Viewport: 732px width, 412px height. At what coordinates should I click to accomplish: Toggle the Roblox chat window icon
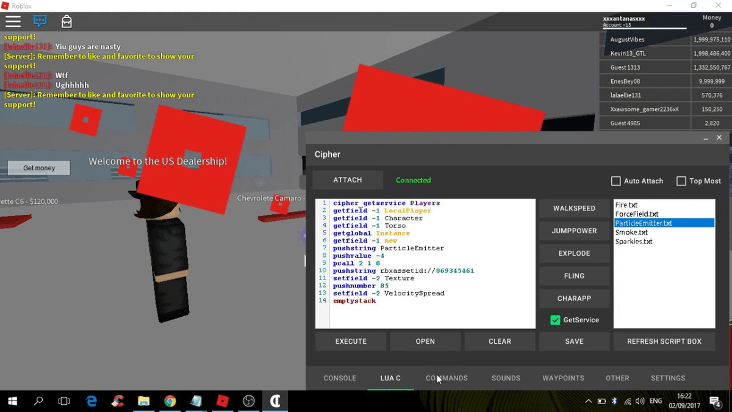tap(40, 21)
